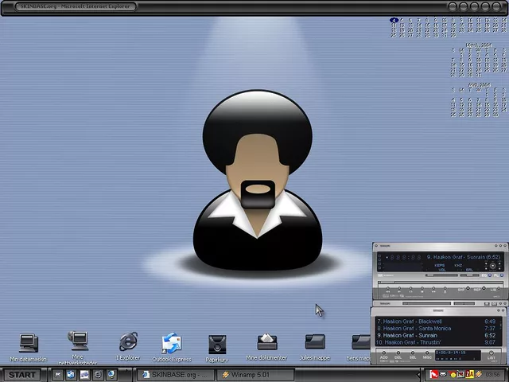Switch to SKINBASE.org taskbar window

tap(173, 374)
